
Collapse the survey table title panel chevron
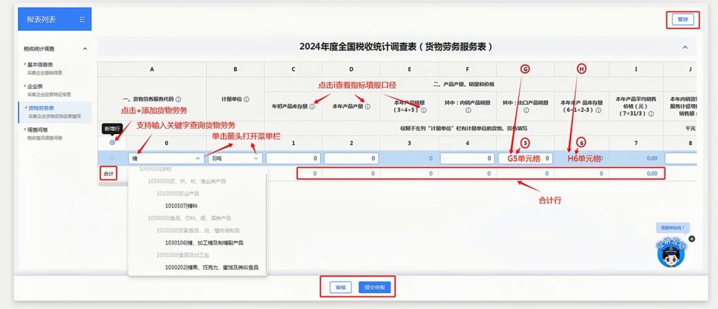(685, 48)
